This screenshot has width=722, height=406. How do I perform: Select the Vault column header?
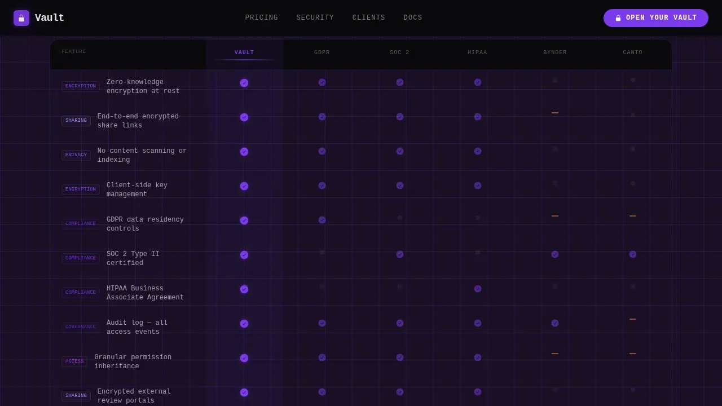(244, 53)
